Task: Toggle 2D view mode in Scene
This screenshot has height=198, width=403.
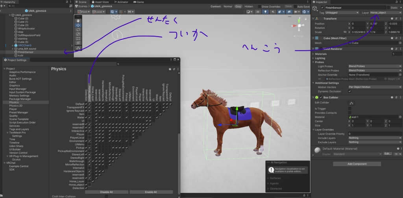Action: tap(258, 12)
